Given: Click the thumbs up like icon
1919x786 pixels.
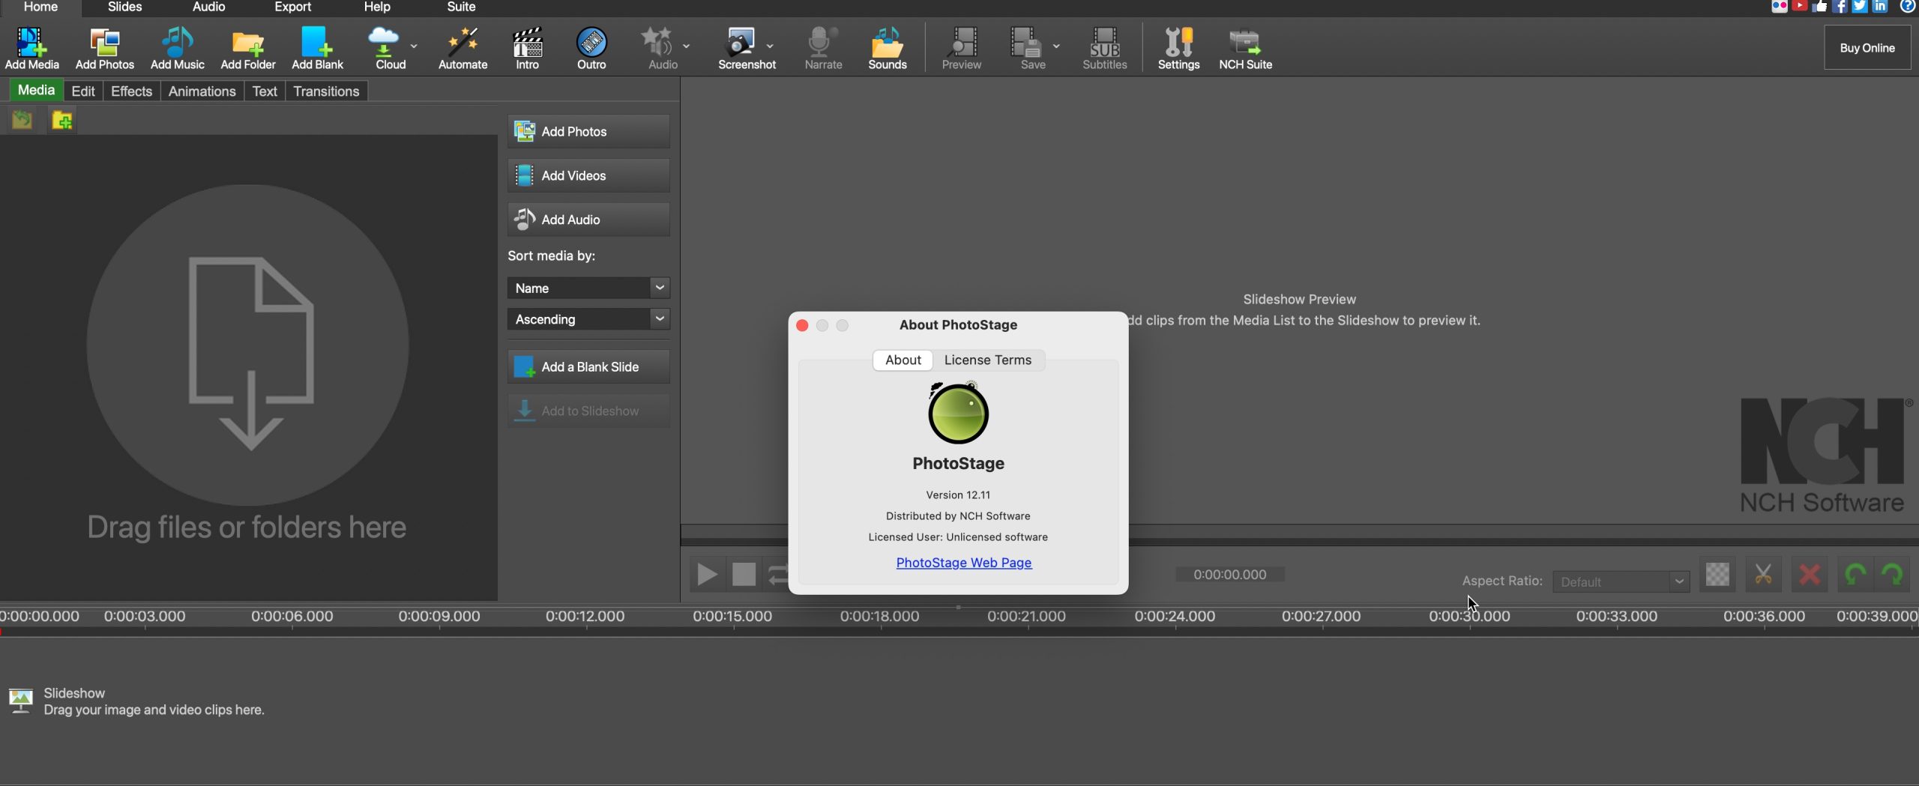Looking at the screenshot, I should pos(1819,7).
